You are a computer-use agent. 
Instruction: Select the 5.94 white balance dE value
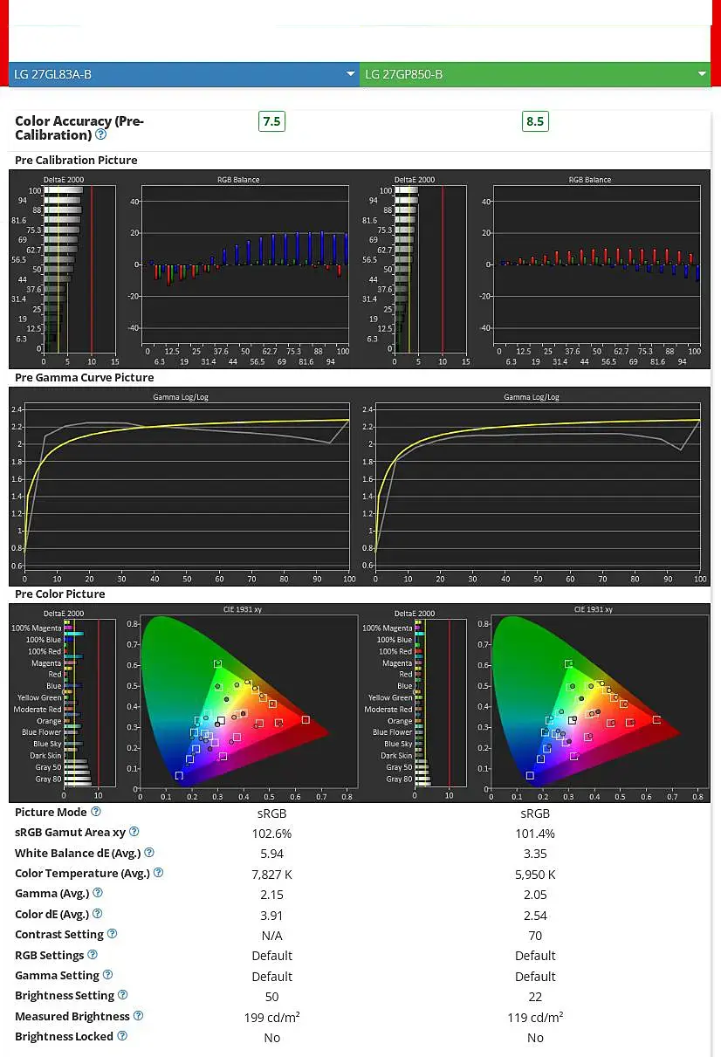[x=271, y=854]
